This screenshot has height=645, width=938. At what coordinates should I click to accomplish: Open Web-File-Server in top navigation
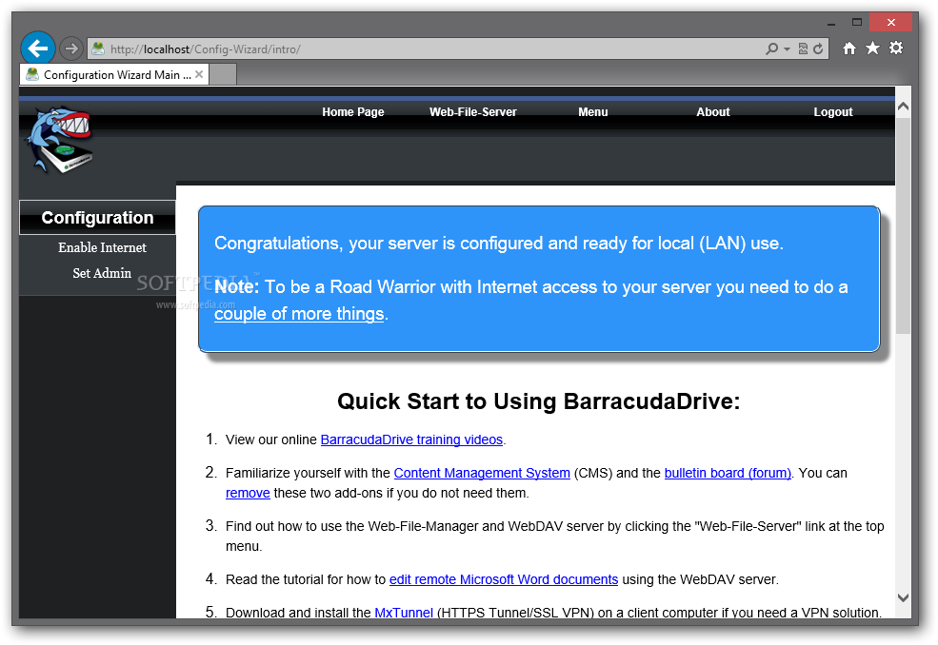tap(472, 112)
